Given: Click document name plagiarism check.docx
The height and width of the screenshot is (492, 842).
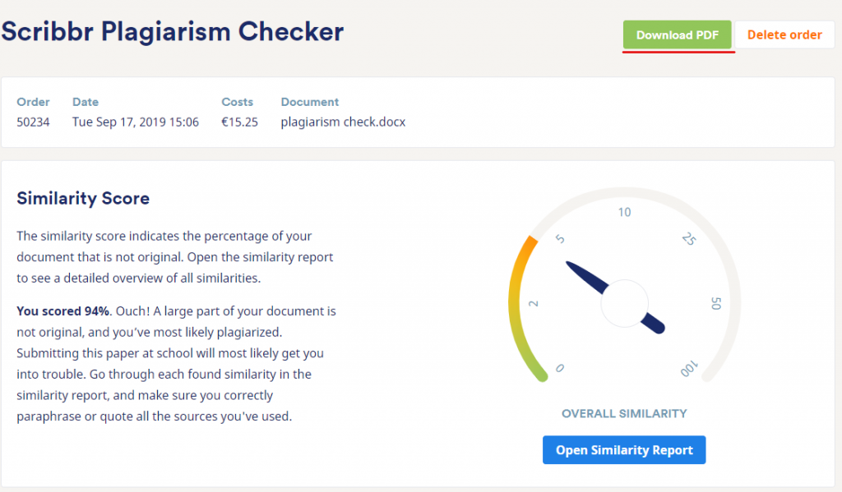Looking at the screenshot, I should coord(343,122).
